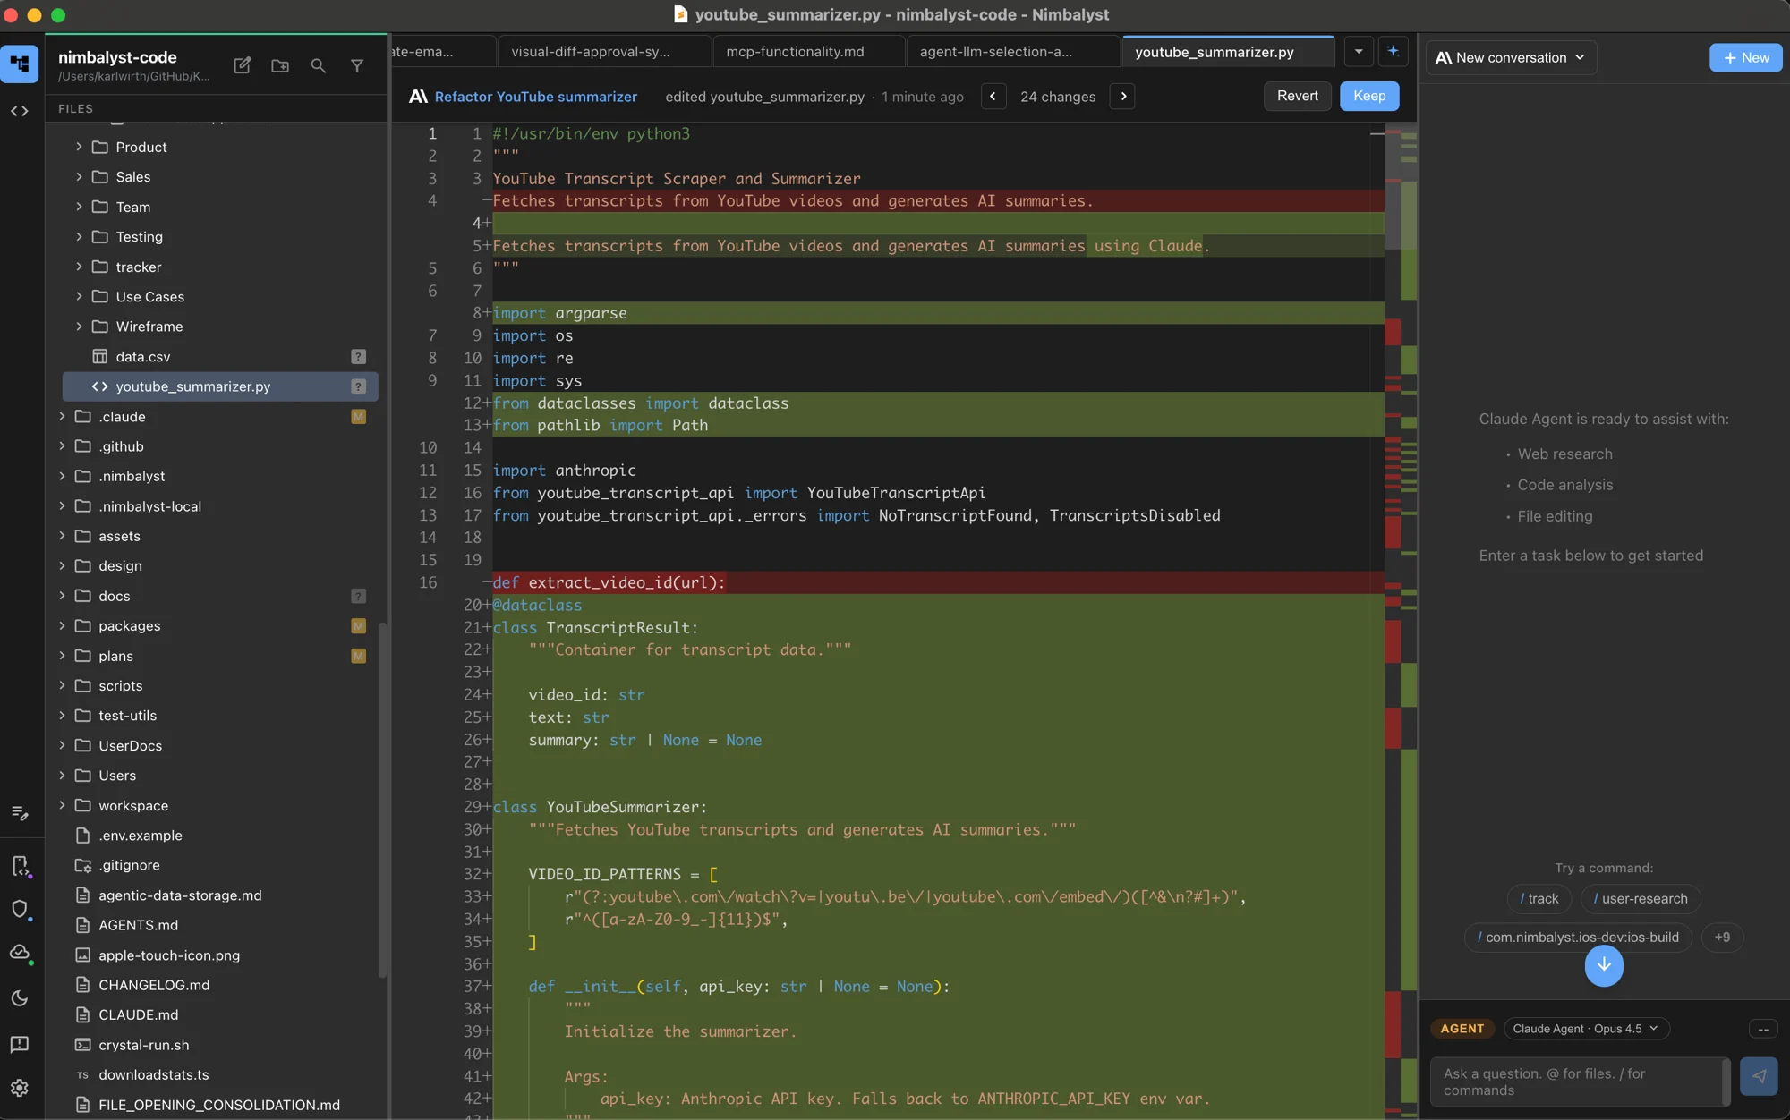Click the question badge on docs folder
Image resolution: width=1790 pixels, height=1120 pixels.
point(358,596)
